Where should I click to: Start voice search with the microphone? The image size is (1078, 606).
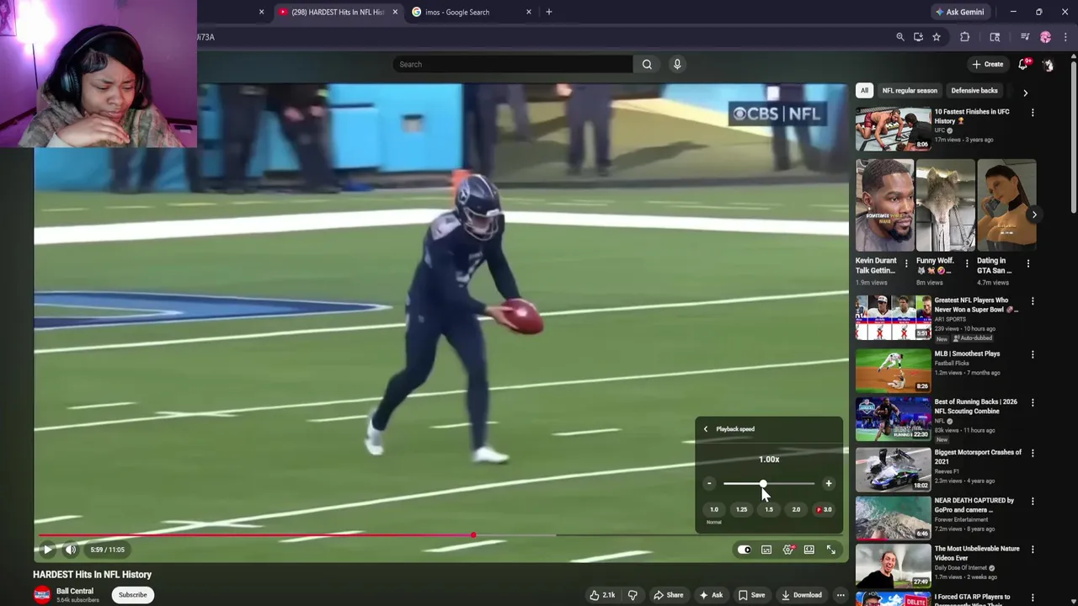pos(677,64)
